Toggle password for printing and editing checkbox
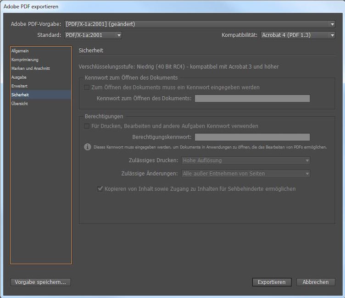 87,126
